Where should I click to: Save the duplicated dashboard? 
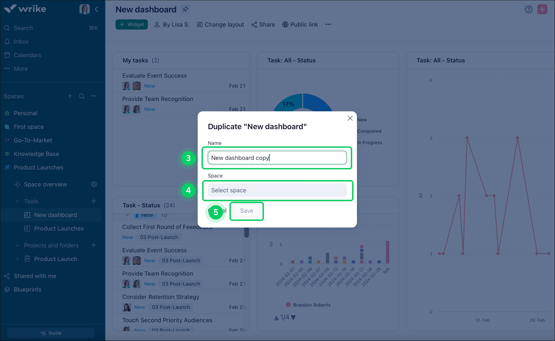pos(246,211)
